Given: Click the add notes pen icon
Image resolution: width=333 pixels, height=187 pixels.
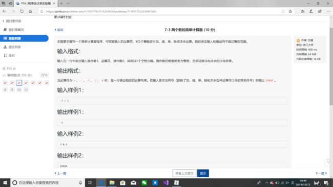Looking at the screenshot, I should [311, 11].
